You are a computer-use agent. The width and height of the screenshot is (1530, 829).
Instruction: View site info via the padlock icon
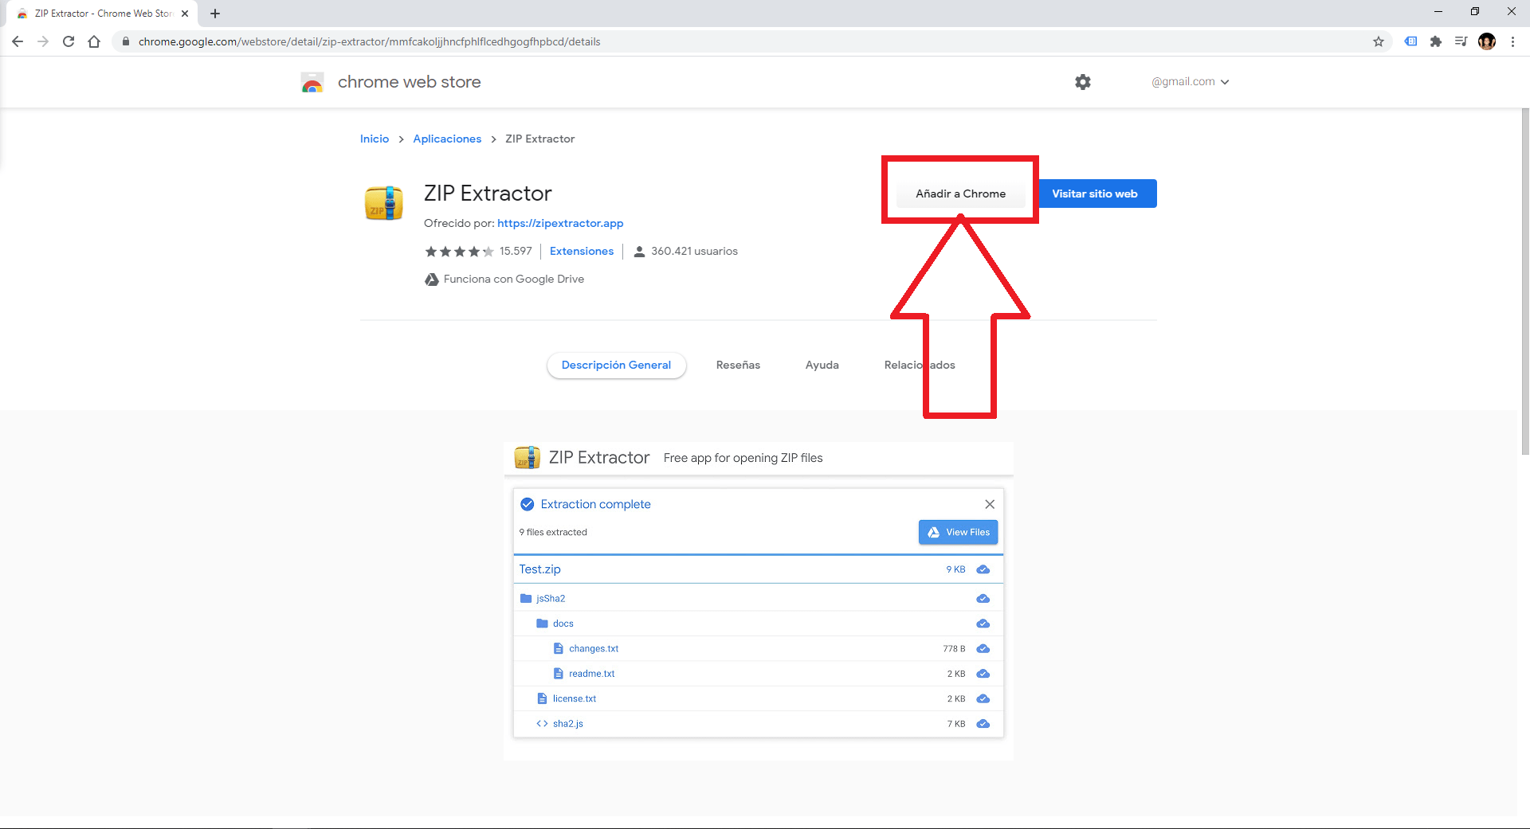coord(125,41)
